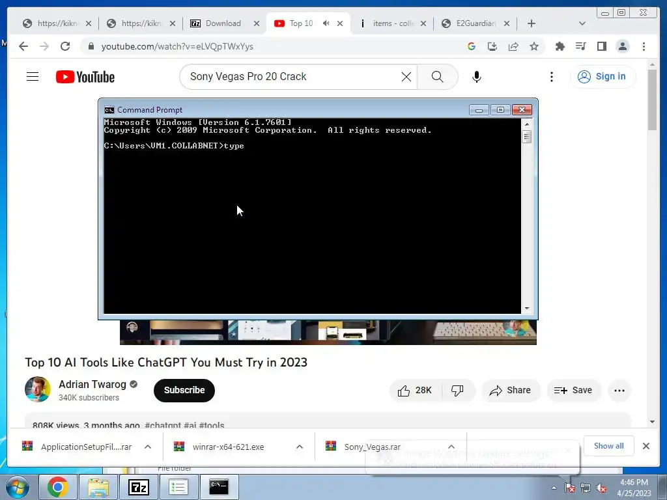The width and height of the screenshot is (667, 500).
Task: Click the Action Center flag tray icon
Action: (570, 488)
